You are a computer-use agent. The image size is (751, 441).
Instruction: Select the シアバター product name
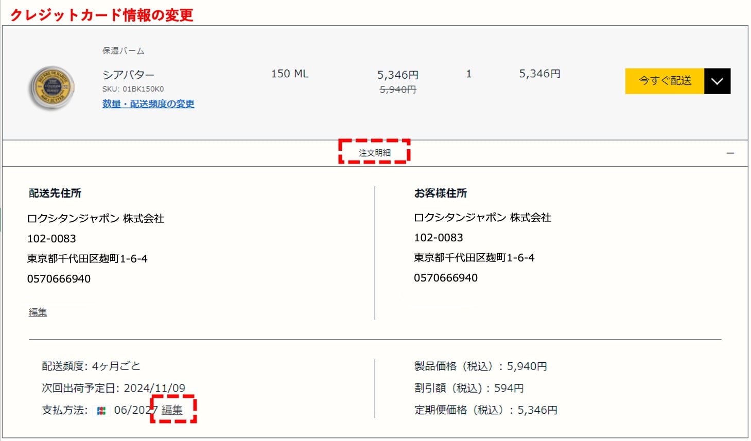(128, 75)
